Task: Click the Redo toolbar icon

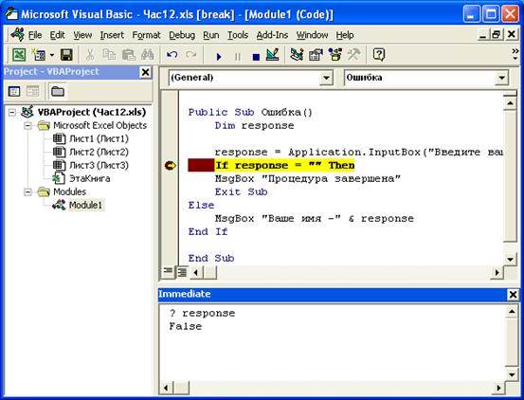Action: coord(190,55)
